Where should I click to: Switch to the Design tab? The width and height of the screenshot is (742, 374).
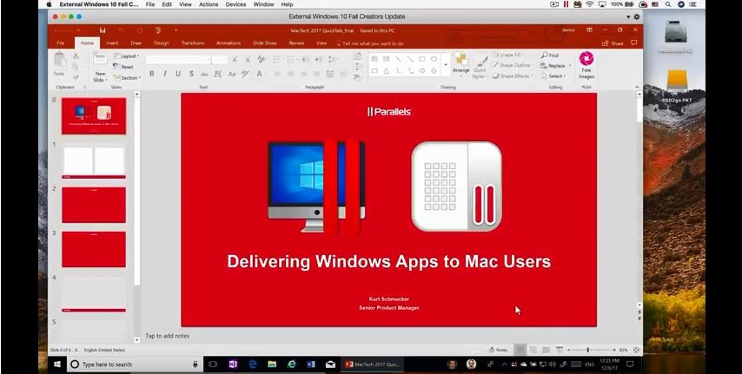coord(161,43)
